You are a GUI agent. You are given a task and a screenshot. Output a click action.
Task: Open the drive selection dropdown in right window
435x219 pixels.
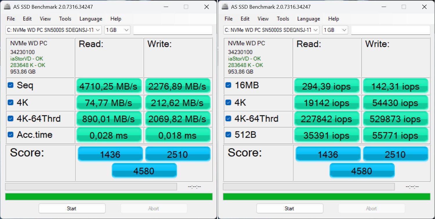click(x=271, y=30)
